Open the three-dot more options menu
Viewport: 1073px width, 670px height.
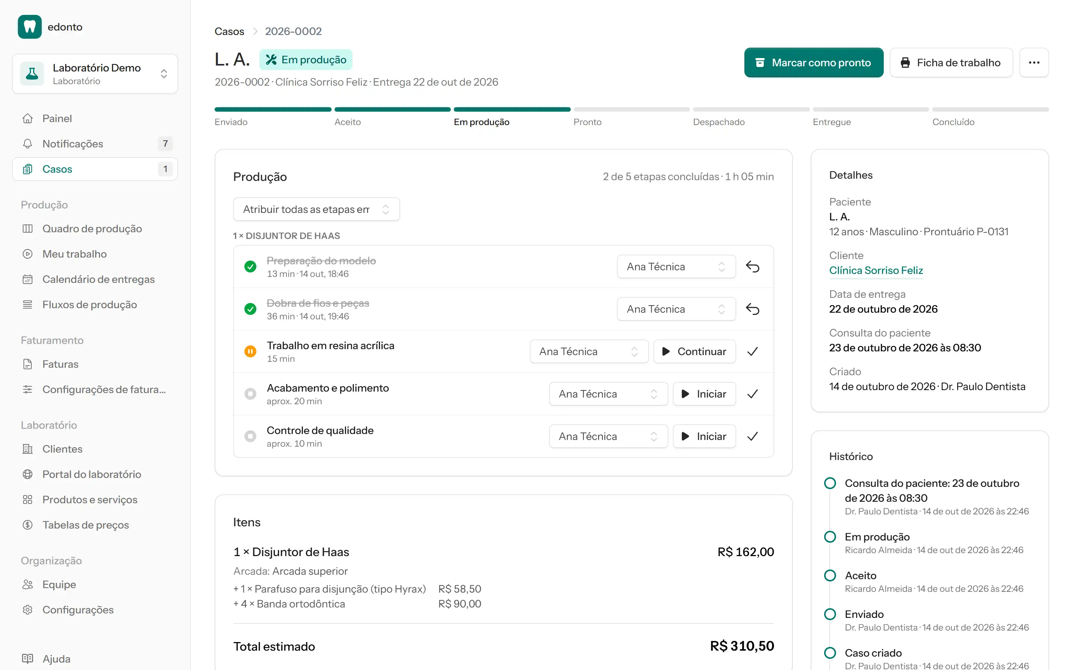(x=1034, y=63)
